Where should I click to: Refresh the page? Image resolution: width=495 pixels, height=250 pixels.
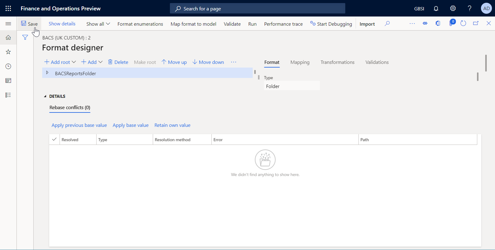[463, 24]
